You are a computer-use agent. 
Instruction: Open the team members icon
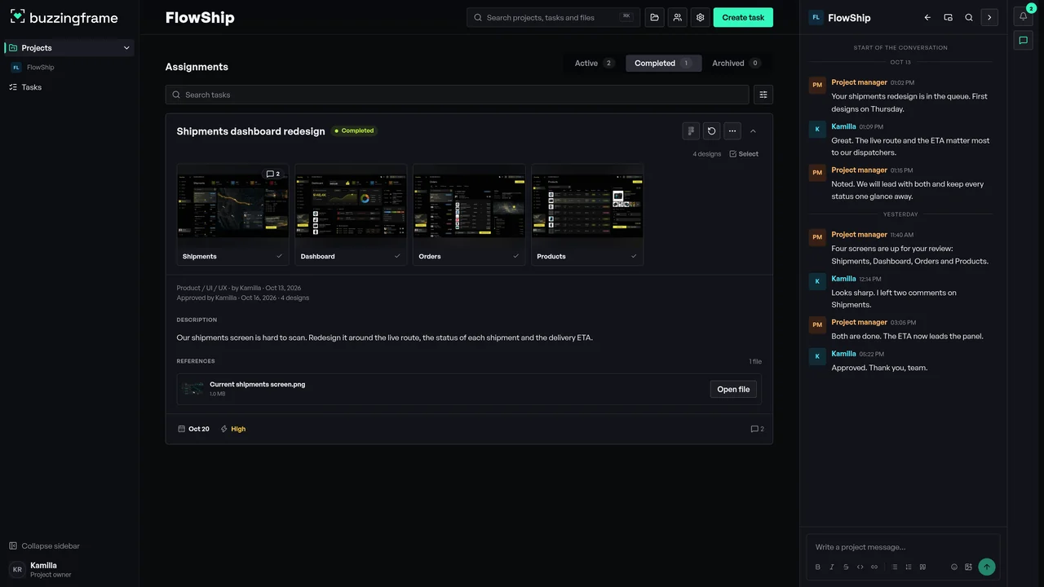pyautogui.click(x=677, y=17)
